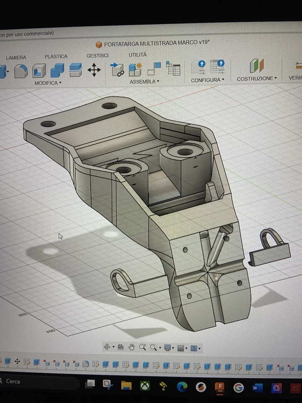Switch to the GESTISCI tab
This screenshot has width=302, height=403.
point(97,55)
